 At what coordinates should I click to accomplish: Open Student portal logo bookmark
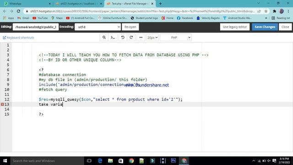click(x=144, y=18)
